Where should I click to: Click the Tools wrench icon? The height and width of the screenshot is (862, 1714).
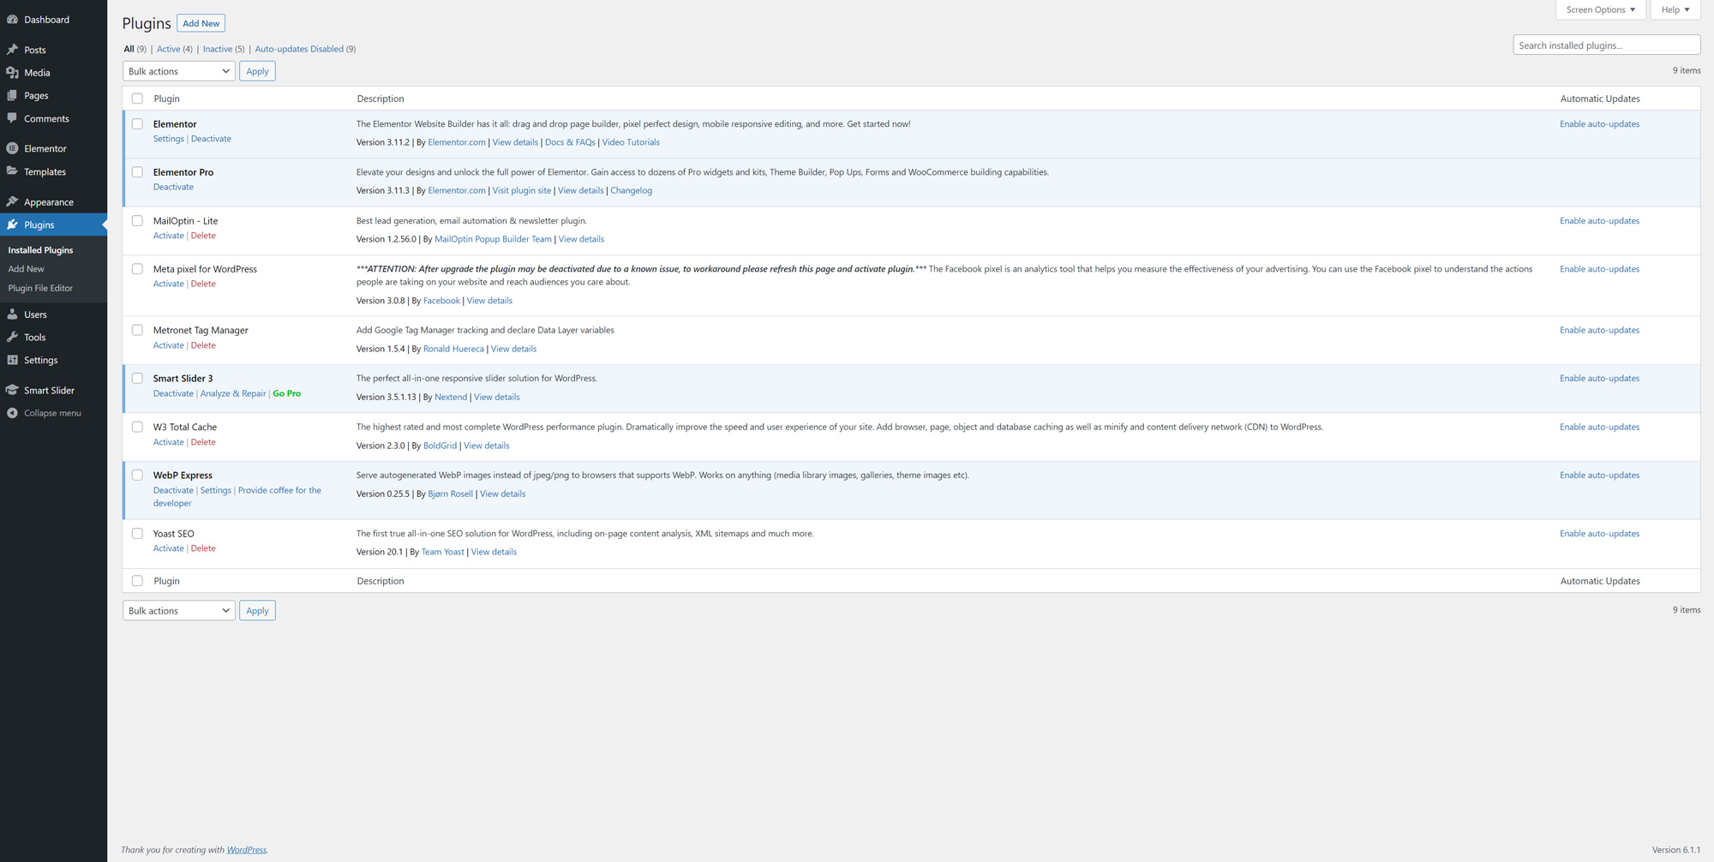click(12, 337)
